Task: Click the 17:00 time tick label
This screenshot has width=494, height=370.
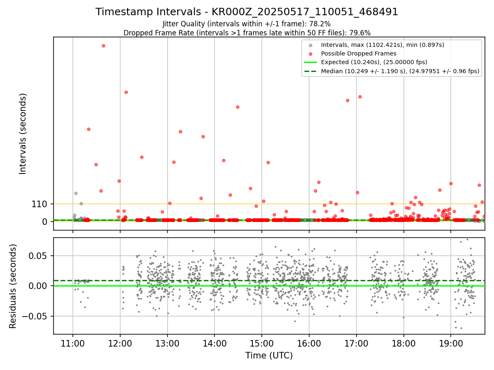Action: click(357, 343)
